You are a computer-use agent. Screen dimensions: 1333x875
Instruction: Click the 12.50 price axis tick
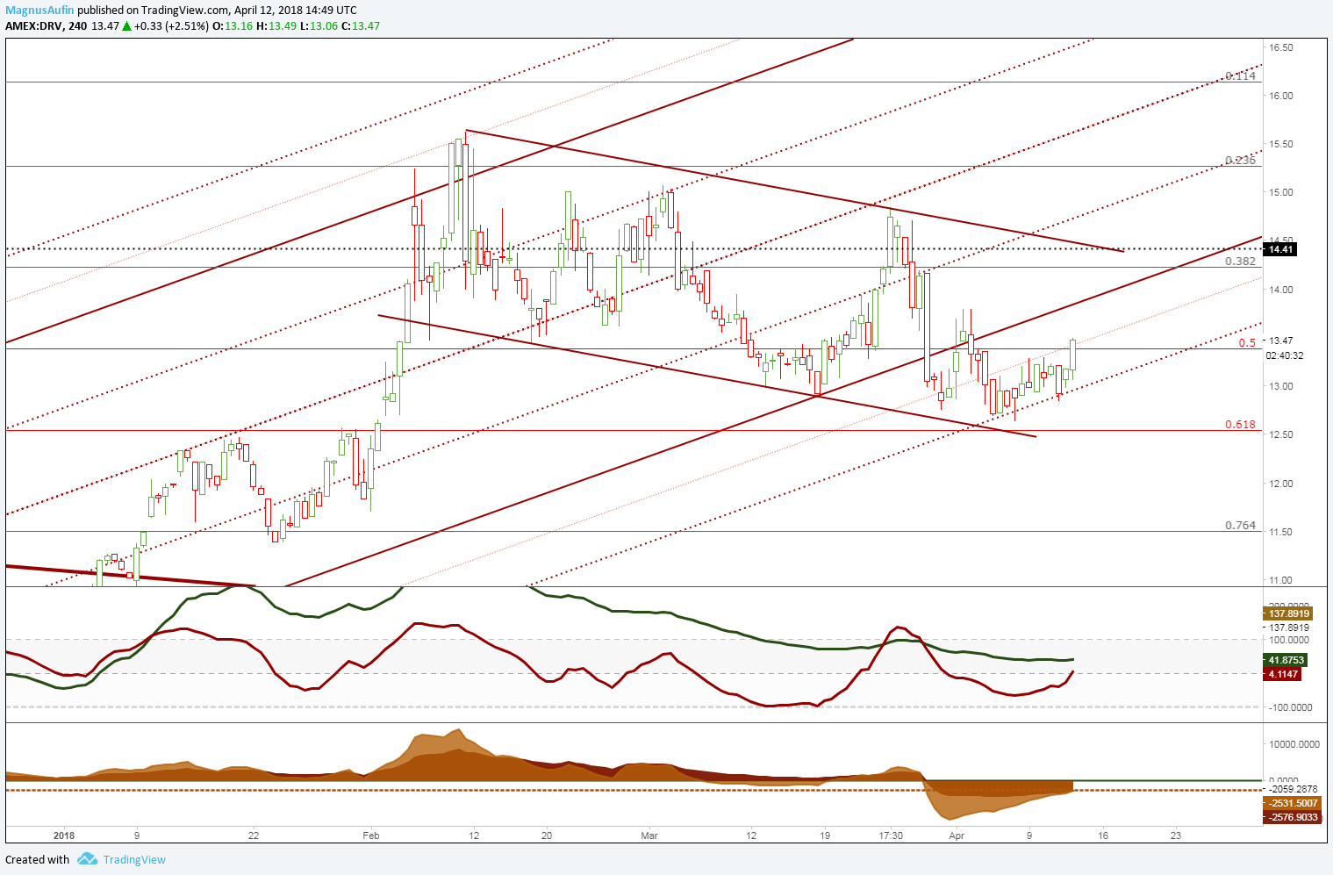pos(1281,434)
